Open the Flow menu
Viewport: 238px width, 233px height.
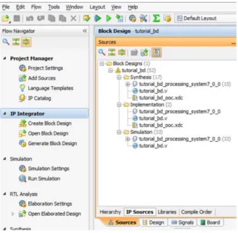(36, 7)
